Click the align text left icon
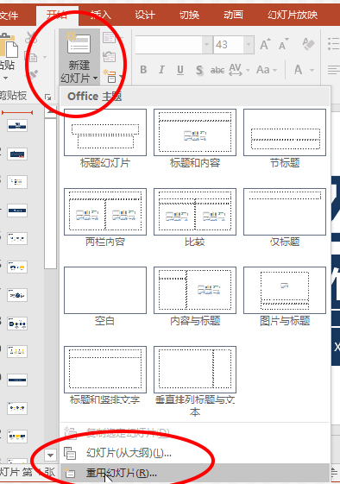 point(333,70)
